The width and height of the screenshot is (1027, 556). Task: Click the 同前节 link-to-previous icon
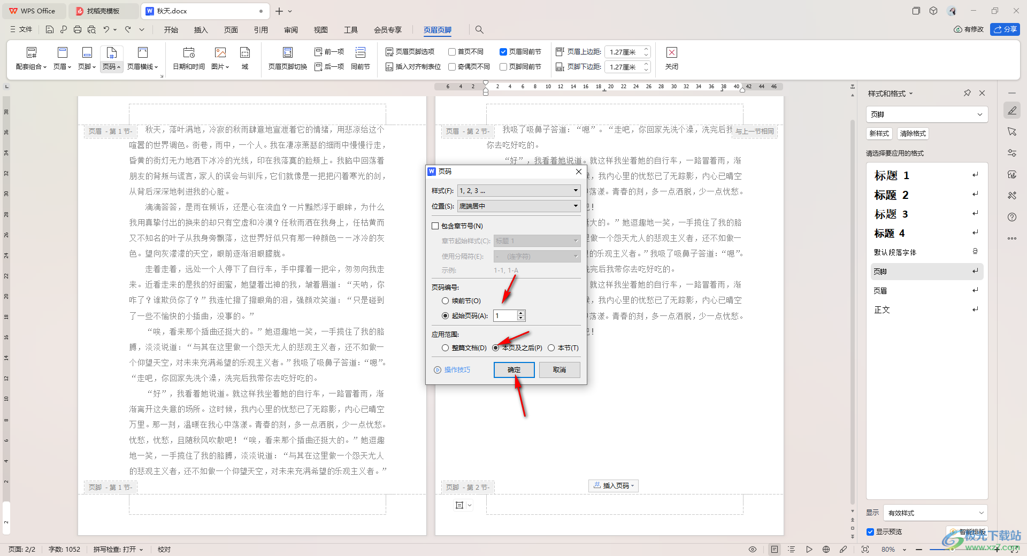point(361,58)
